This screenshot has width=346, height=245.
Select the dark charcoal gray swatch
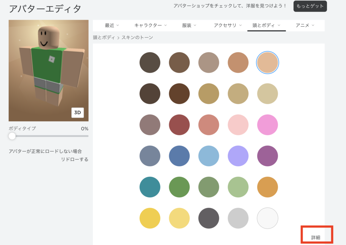(209, 218)
